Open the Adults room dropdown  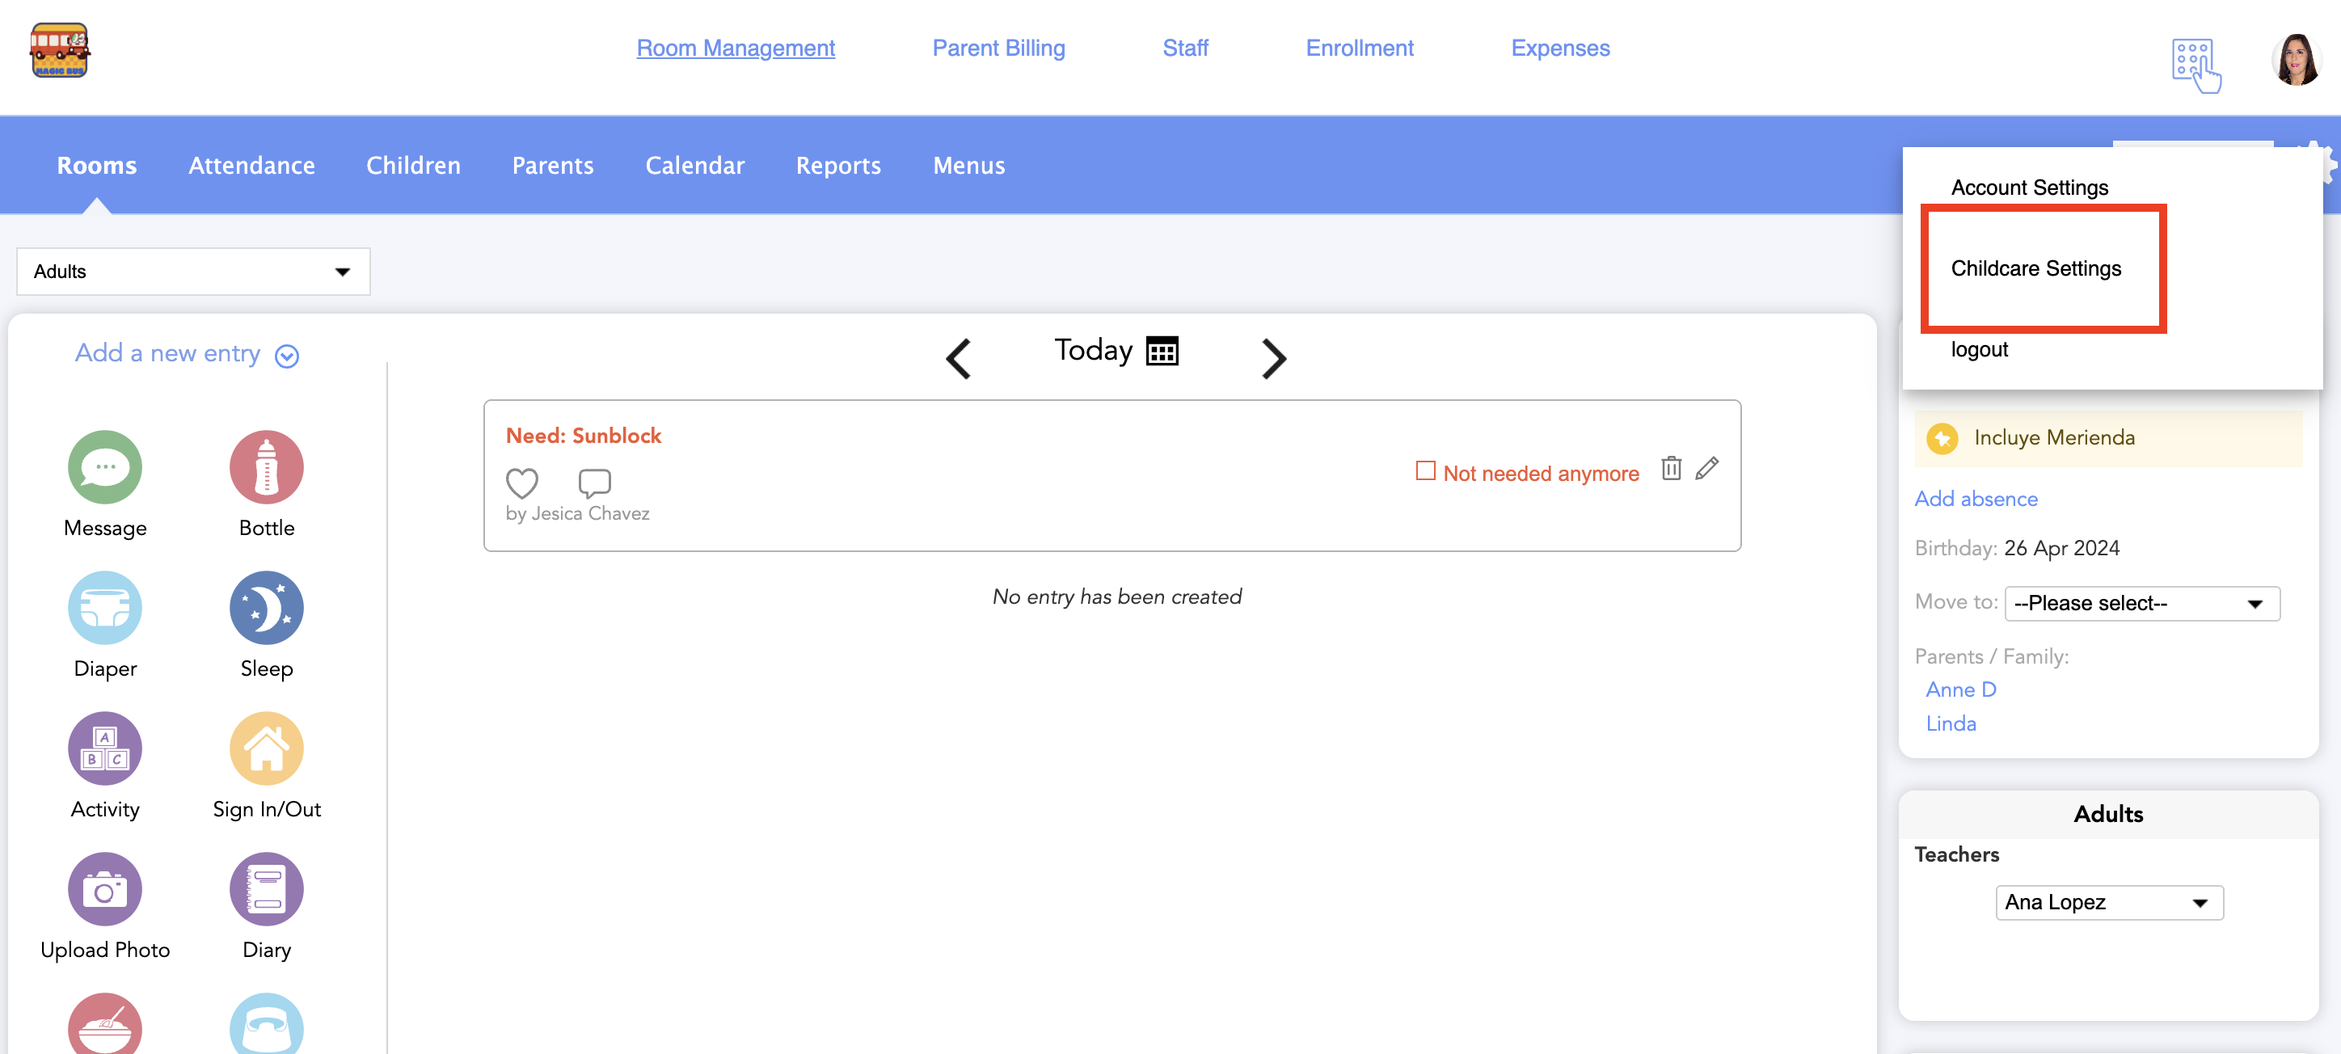tap(192, 272)
